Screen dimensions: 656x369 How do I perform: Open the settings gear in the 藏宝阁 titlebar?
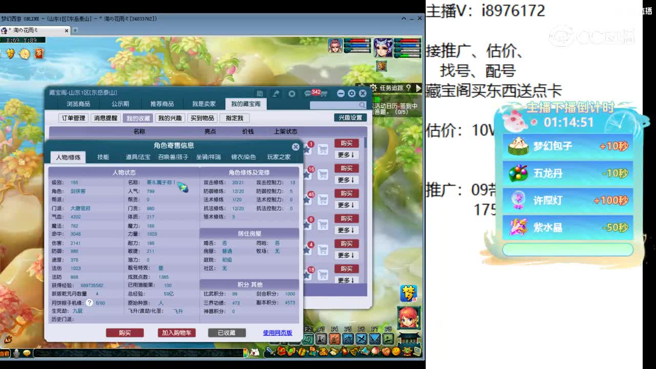(352, 93)
